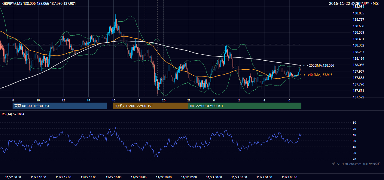
Task: Select the 東京 08:00-15:30 JST session bar
Action: [x=59, y=106]
